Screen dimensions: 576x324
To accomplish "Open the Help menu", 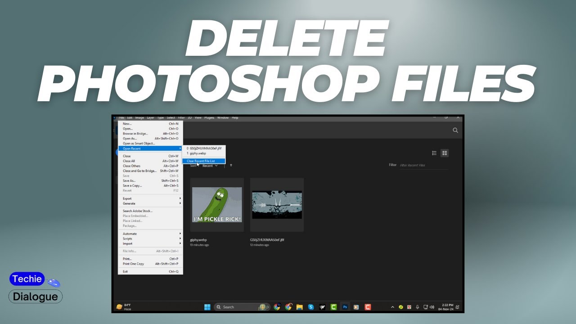I will pyautogui.click(x=235, y=118).
